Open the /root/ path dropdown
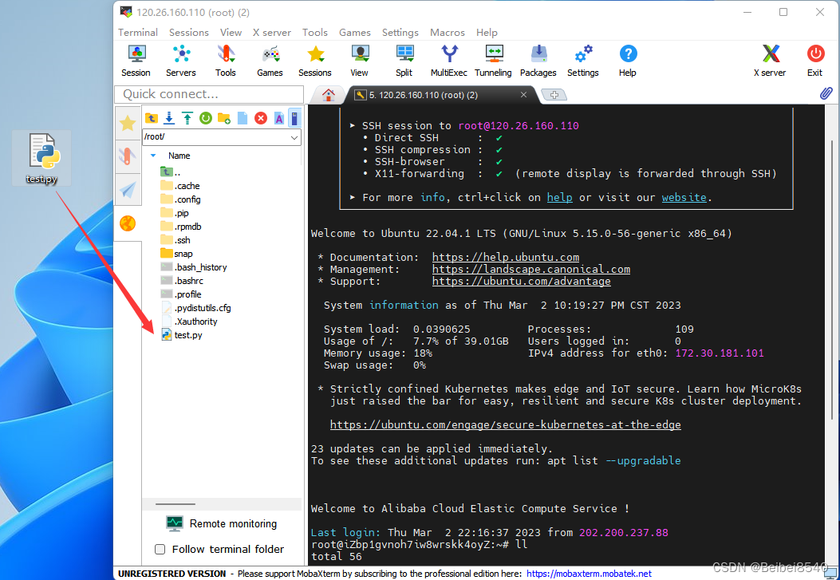The height and width of the screenshot is (580, 840). pyautogui.click(x=295, y=136)
